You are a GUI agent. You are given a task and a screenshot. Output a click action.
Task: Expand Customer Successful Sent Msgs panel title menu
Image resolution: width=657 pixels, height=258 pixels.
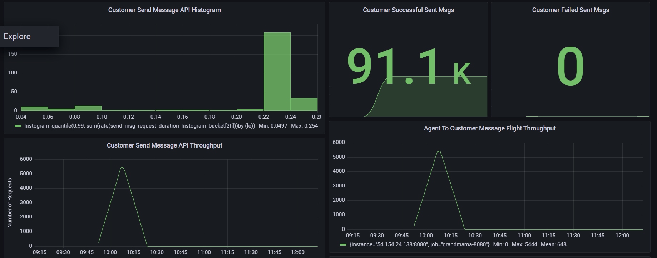[x=408, y=10]
